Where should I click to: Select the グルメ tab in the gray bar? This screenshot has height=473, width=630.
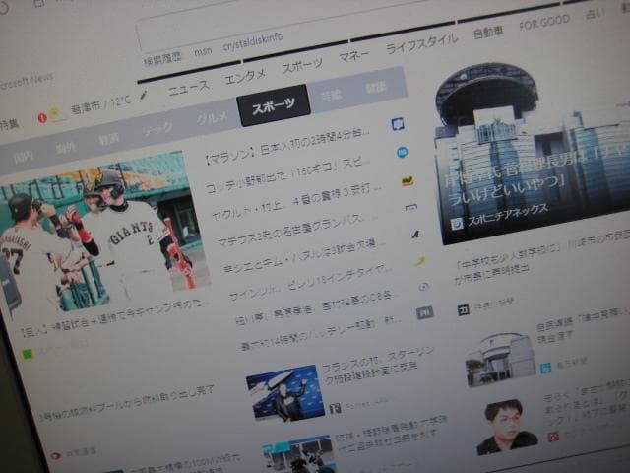point(213,118)
